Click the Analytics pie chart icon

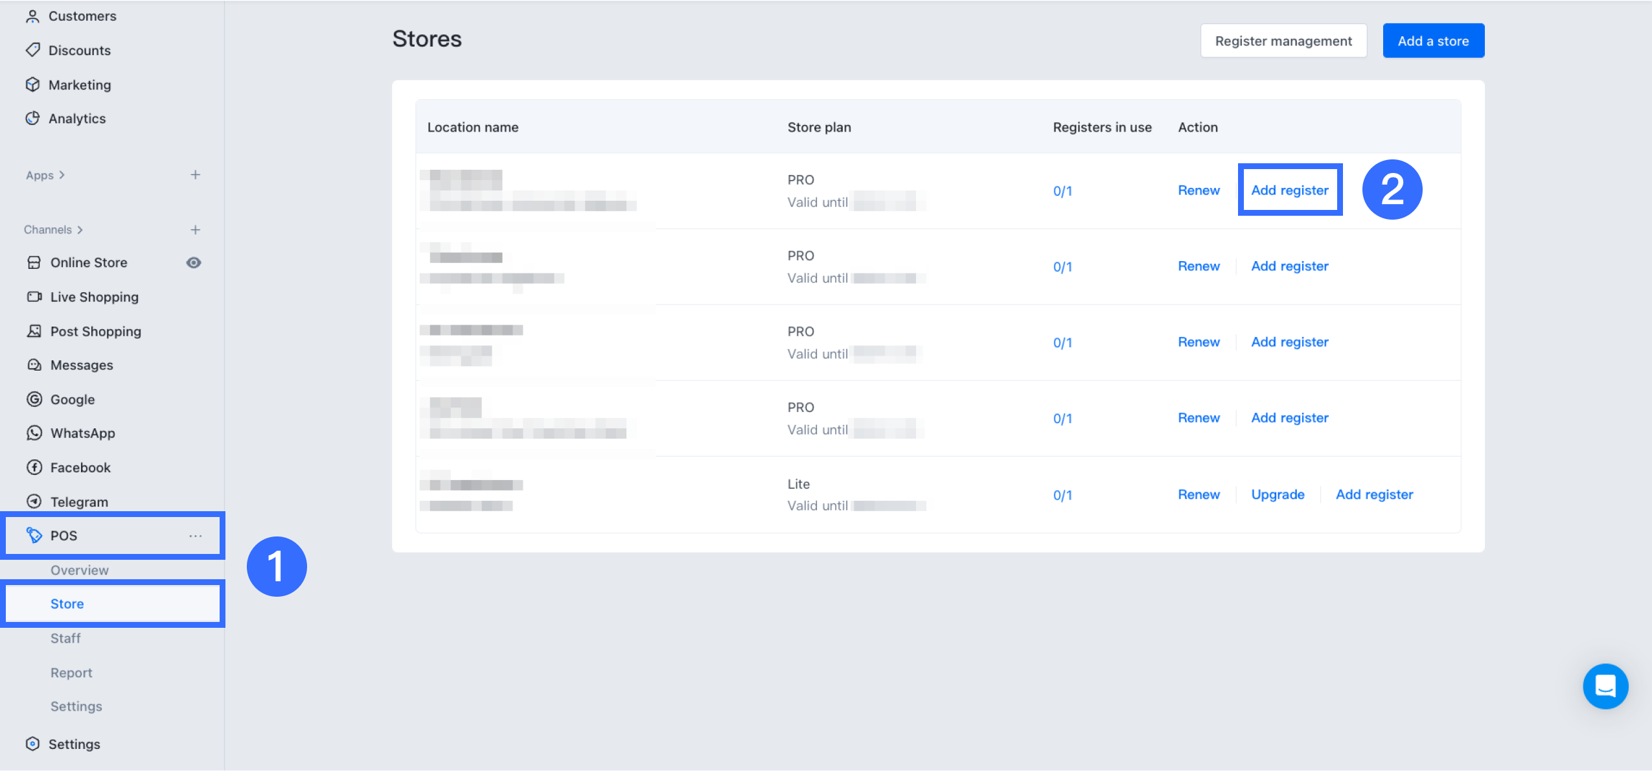tap(32, 119)
